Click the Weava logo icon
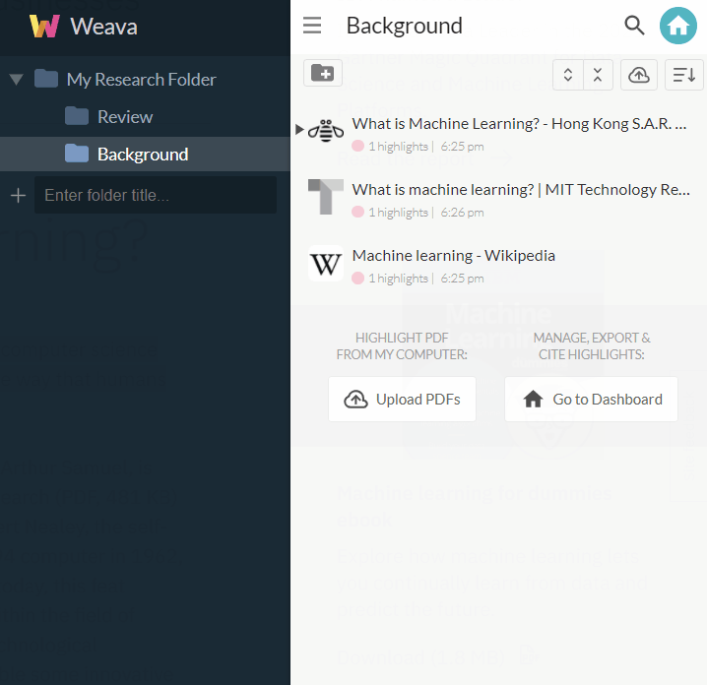 click(x=44, y=27)
